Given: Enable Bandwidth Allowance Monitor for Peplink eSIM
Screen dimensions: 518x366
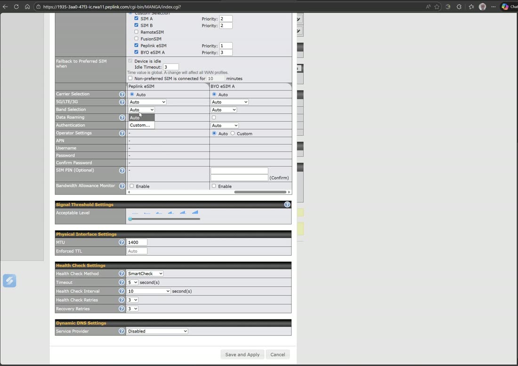Looking at the screenshot, I should point(131,186).
